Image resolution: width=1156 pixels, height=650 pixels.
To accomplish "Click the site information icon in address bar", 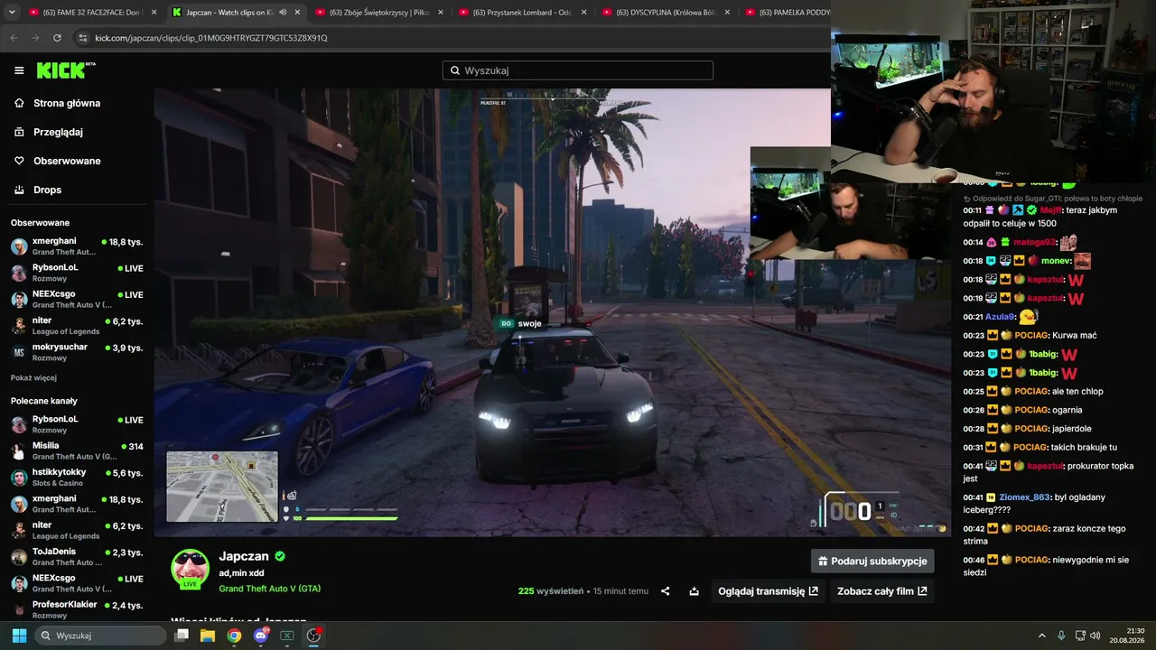I will point(83,38).
